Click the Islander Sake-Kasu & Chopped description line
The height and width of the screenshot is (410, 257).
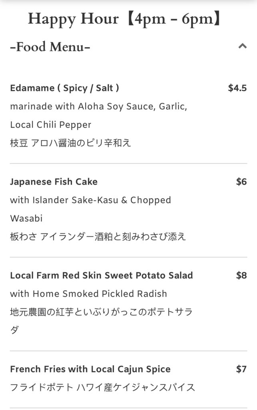pyautogui.click(x=90, y=200)
